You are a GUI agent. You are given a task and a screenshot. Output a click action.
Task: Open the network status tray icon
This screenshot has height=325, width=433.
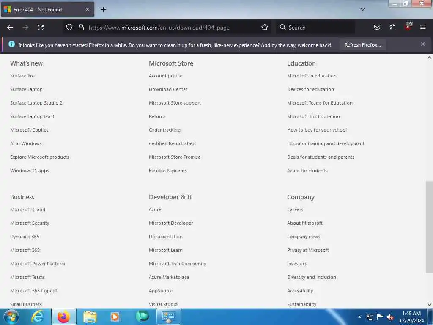pos(370,317)
